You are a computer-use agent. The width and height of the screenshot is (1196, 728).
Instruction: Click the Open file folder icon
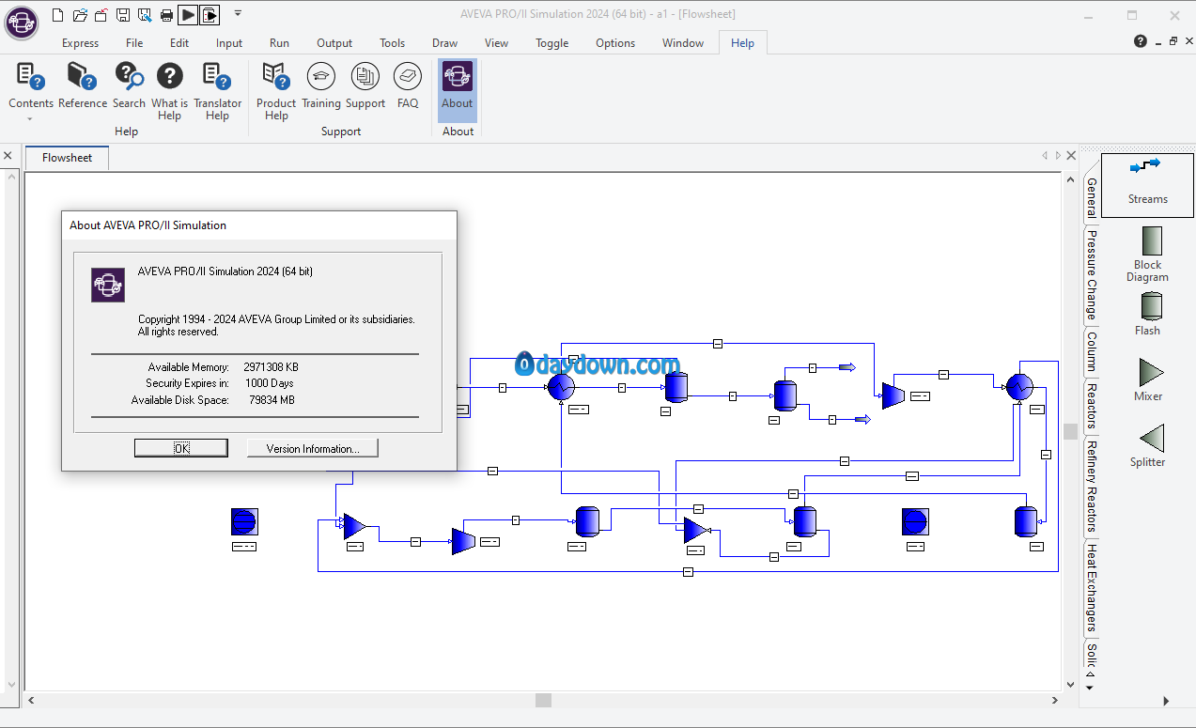point(81,14)
